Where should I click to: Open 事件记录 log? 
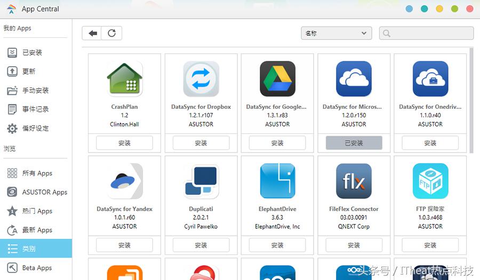[x=36, y=109]
